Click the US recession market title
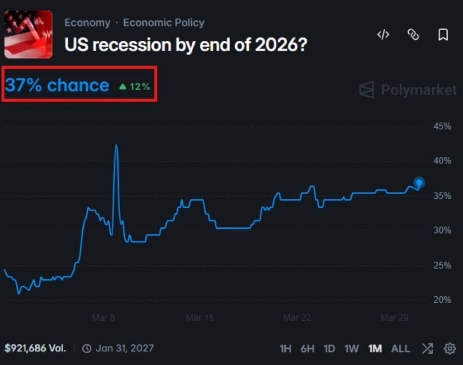Image resolution: width=463 pixels, height=365 pixels. click(x=185, y=45)
